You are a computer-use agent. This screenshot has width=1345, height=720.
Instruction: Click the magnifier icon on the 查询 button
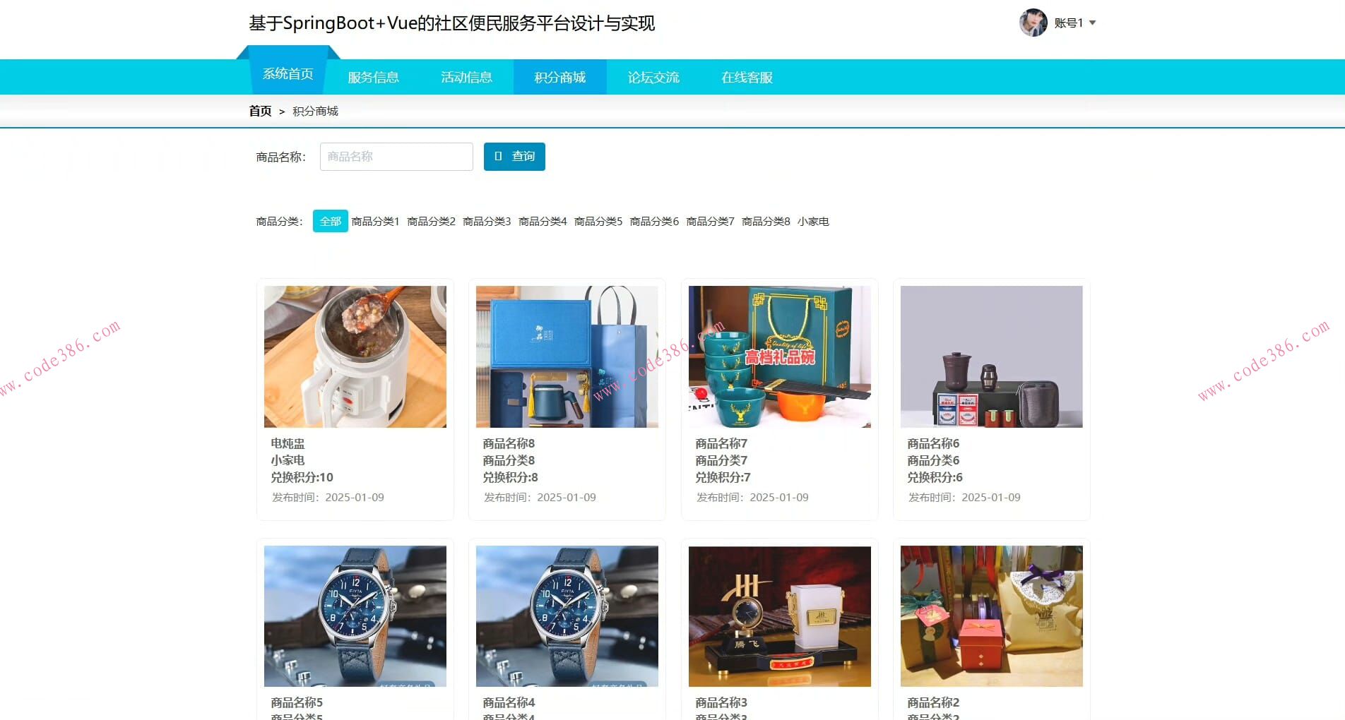pyautogui.click(x=500, y=157)
